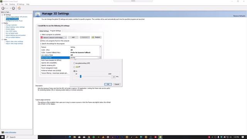Click the frame rate slider thumb
Viewport: 247px width, 139px height.
coord(81,76)
